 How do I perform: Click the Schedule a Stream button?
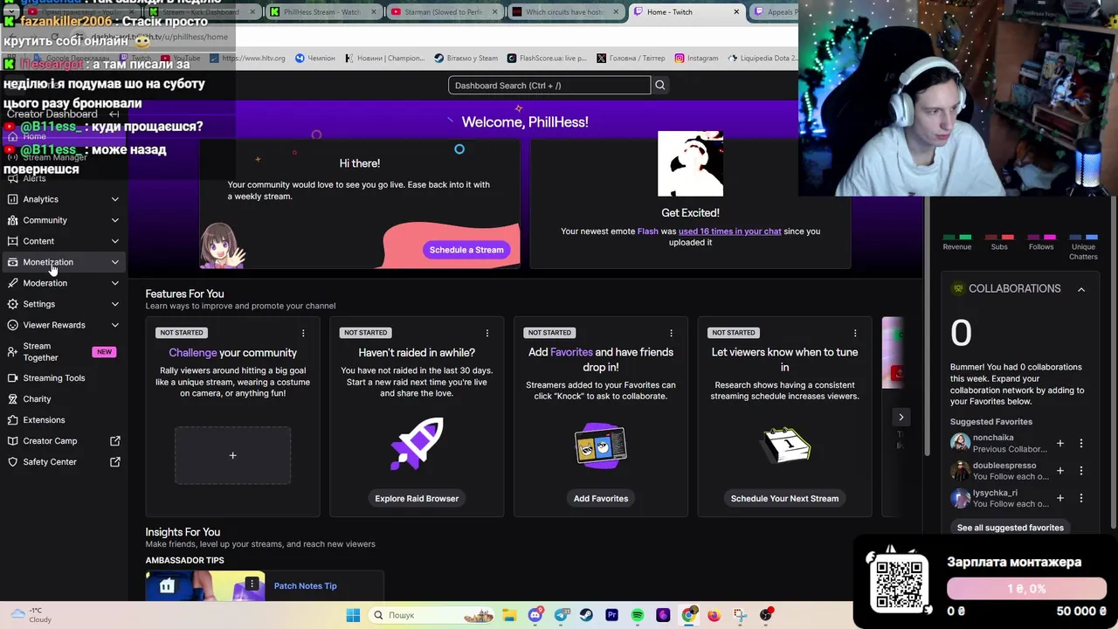click(x=466, y=250)
